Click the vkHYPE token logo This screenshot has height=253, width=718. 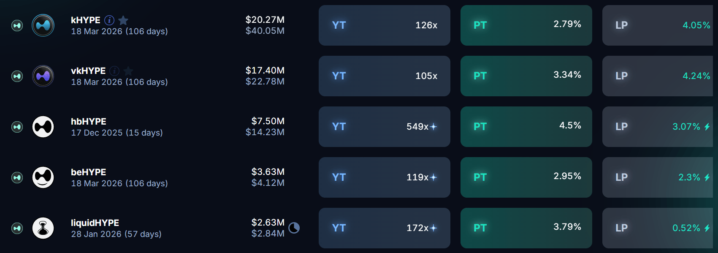43,76
